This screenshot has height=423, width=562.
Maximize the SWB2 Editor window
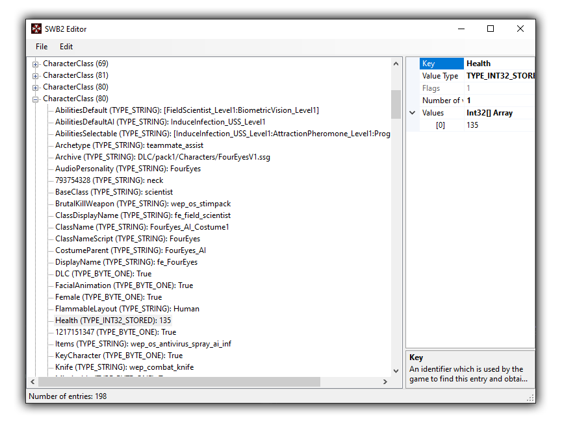click(491, 29)
